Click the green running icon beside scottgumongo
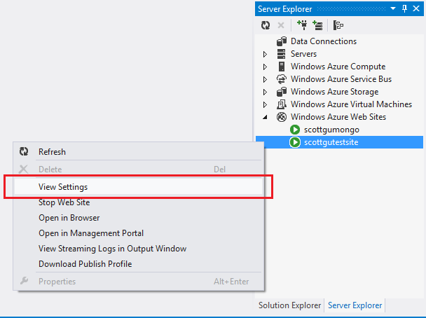The image size is (426, 318). point(295,130)
